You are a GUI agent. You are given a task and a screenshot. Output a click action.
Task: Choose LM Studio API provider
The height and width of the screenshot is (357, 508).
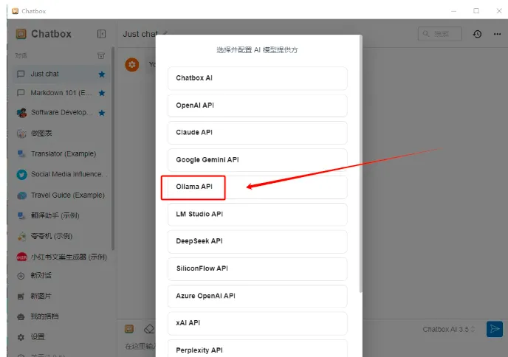257,214
